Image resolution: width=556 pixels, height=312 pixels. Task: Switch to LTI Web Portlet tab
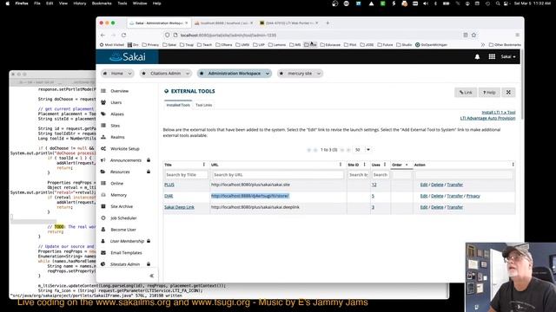coord(289,23)
